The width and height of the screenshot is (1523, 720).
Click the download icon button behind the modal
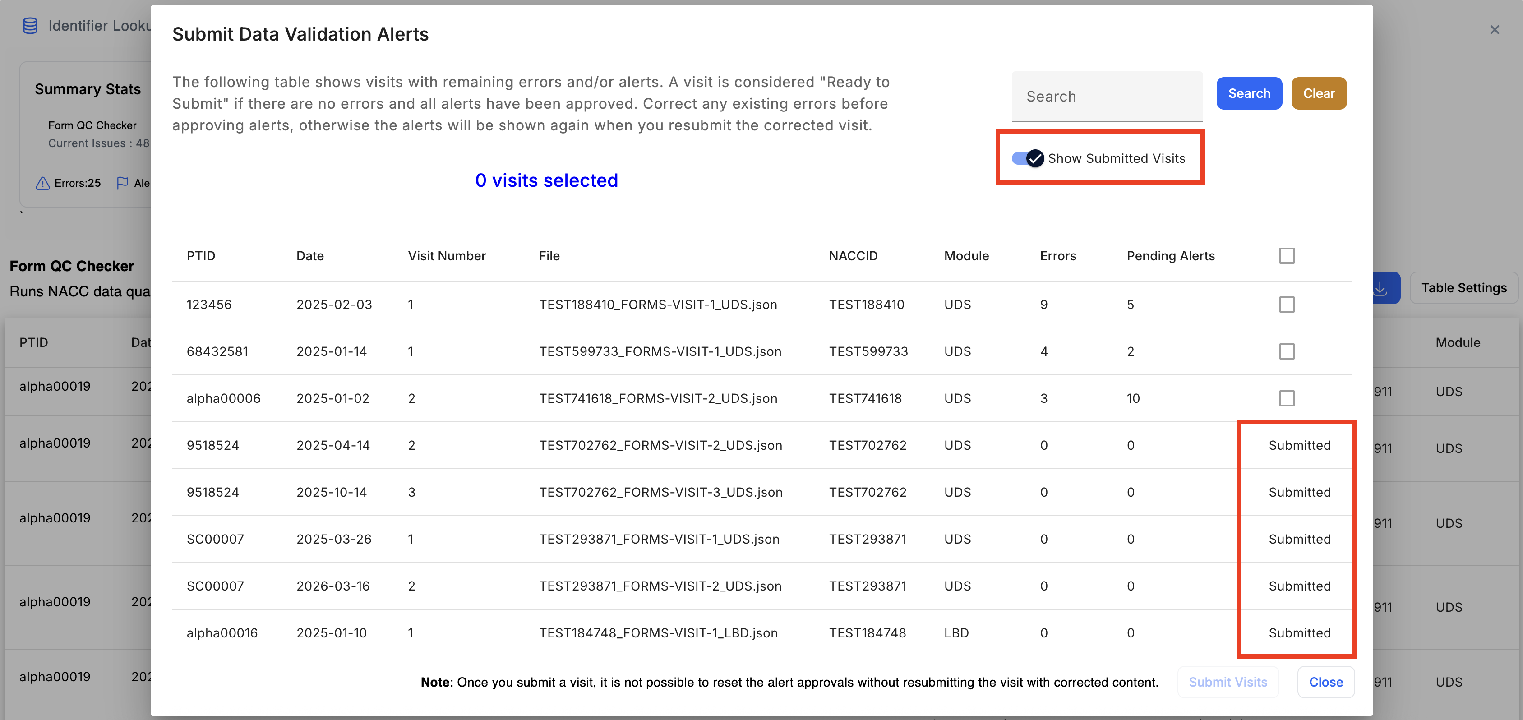click(1380, 288)
